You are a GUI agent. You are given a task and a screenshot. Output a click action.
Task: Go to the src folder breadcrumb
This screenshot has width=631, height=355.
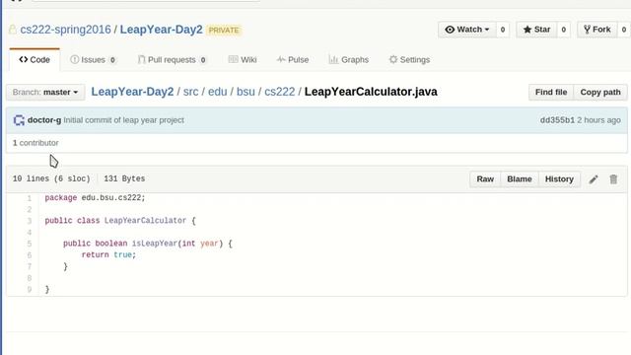(190, 92)
